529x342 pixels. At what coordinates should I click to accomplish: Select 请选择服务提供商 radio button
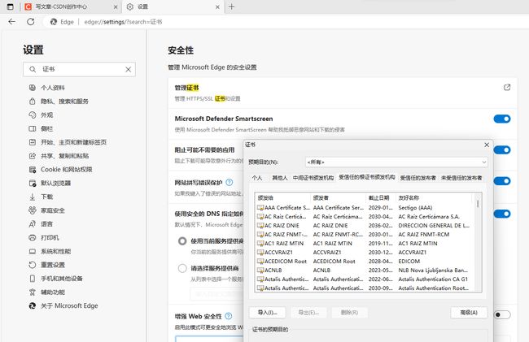point(182,268)
